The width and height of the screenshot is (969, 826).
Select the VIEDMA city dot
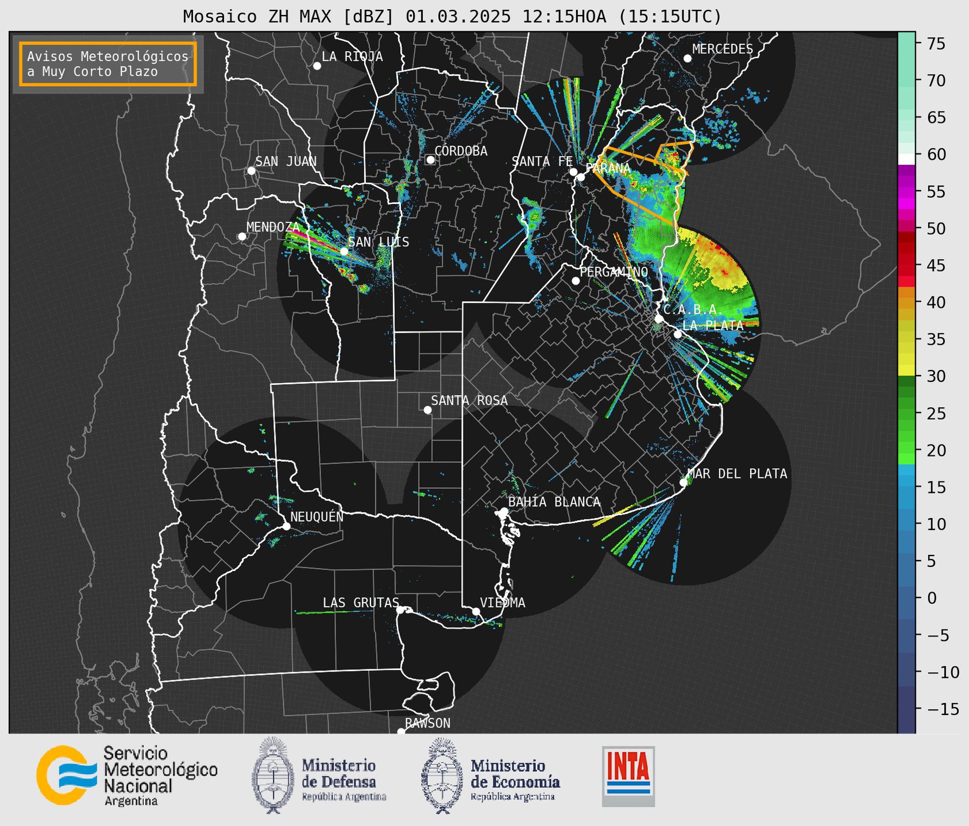coord(476,611)
